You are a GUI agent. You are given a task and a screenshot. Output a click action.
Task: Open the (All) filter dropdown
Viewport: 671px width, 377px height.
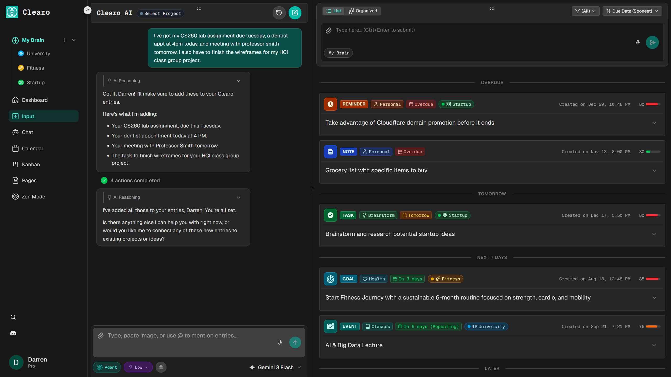coord(586,11)
